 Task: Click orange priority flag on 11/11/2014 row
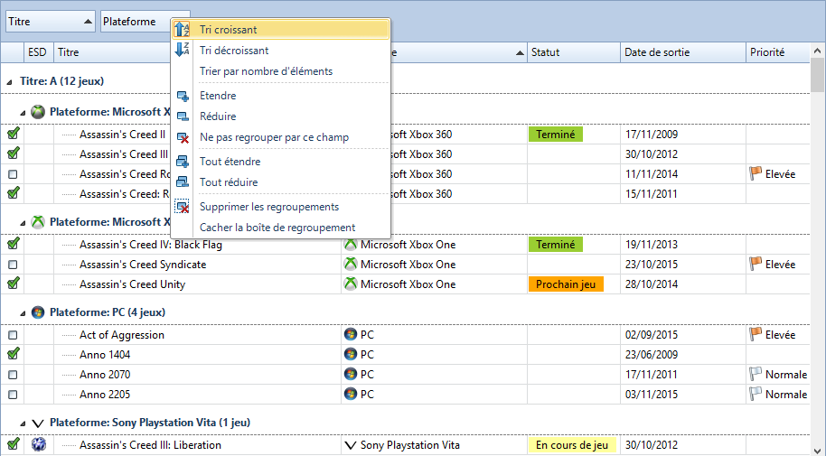756,173
